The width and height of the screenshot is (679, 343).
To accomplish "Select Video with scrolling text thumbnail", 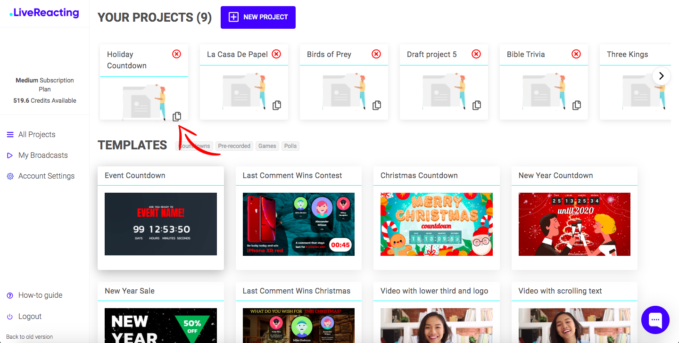I will click(x=574, y=326).
